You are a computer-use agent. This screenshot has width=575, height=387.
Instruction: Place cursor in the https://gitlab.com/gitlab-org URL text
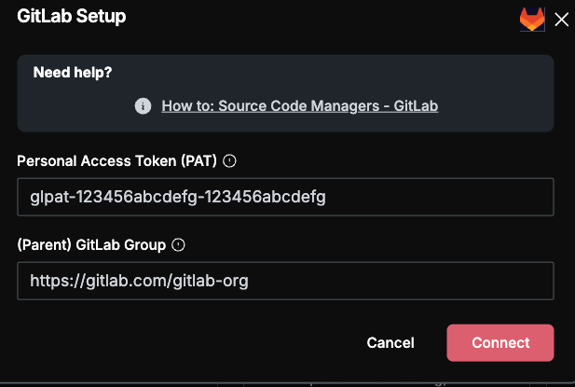coord(140,281)
